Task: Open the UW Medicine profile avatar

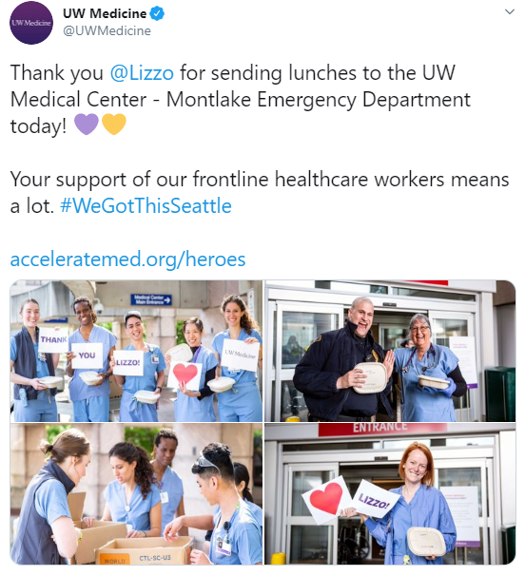Action: 31,23
